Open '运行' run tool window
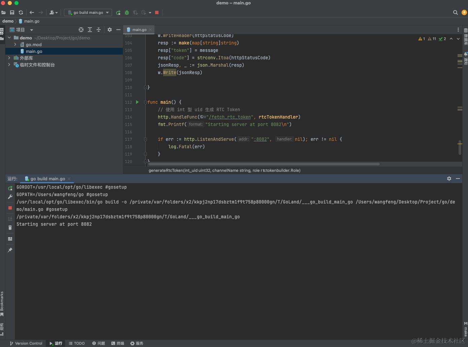The height and width of the screenshot is (347, 468). (56, 343)
